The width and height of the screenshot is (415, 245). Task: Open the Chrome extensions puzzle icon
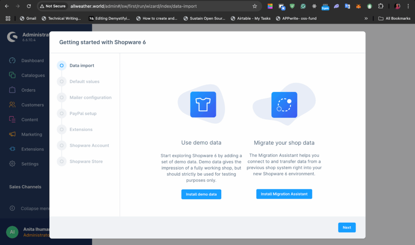coord(381,6)
